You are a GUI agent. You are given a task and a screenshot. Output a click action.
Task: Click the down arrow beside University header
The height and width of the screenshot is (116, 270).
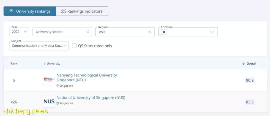tap(45, 63)
